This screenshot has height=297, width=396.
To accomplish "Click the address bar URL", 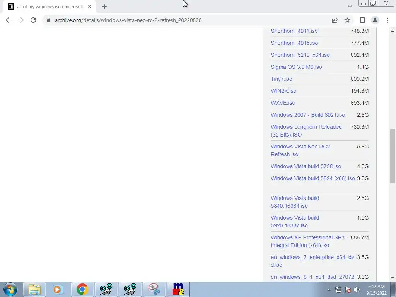I will click(128, 20).
